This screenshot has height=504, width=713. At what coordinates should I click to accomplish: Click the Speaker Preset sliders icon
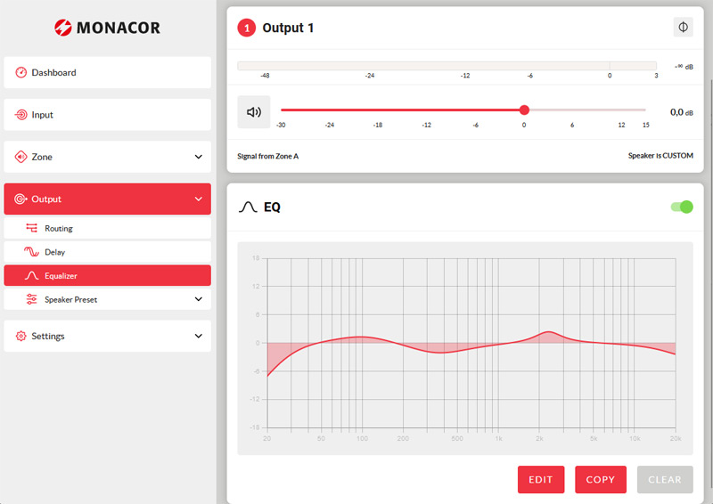(x=32, y=300)
